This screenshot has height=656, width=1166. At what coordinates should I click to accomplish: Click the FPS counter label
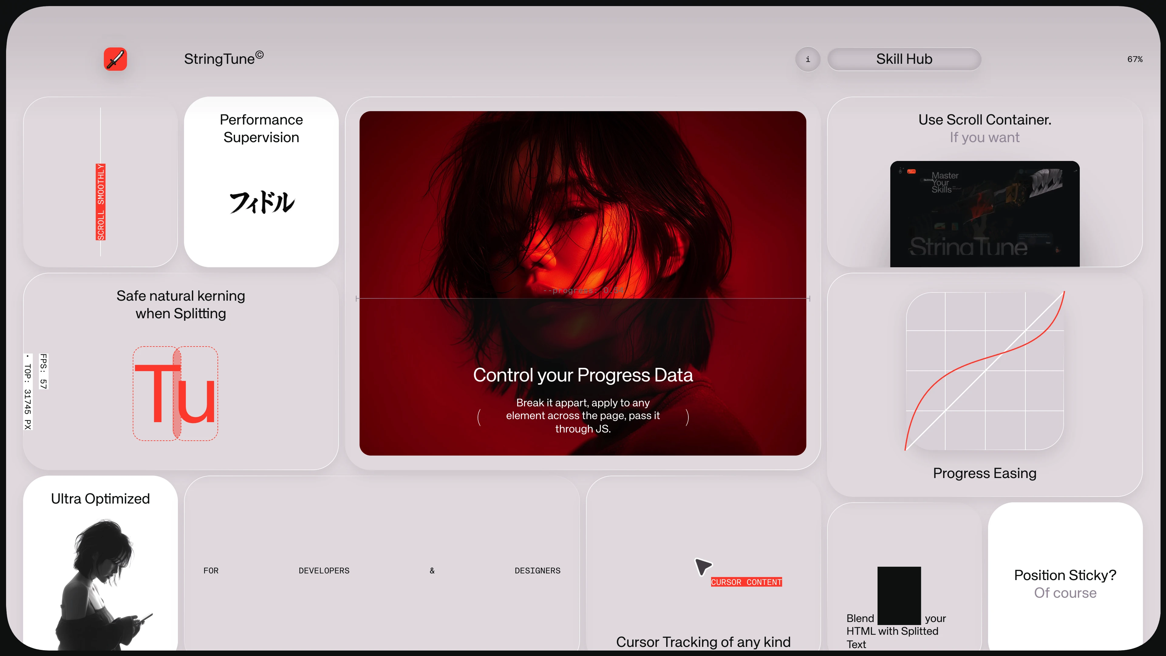point(43,371)
